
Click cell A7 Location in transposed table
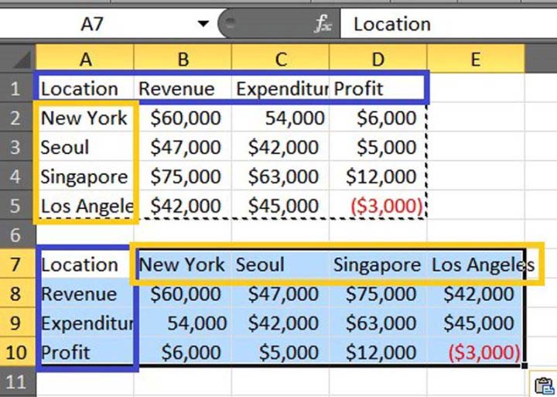pyautogui.click(x=85, y=264)
